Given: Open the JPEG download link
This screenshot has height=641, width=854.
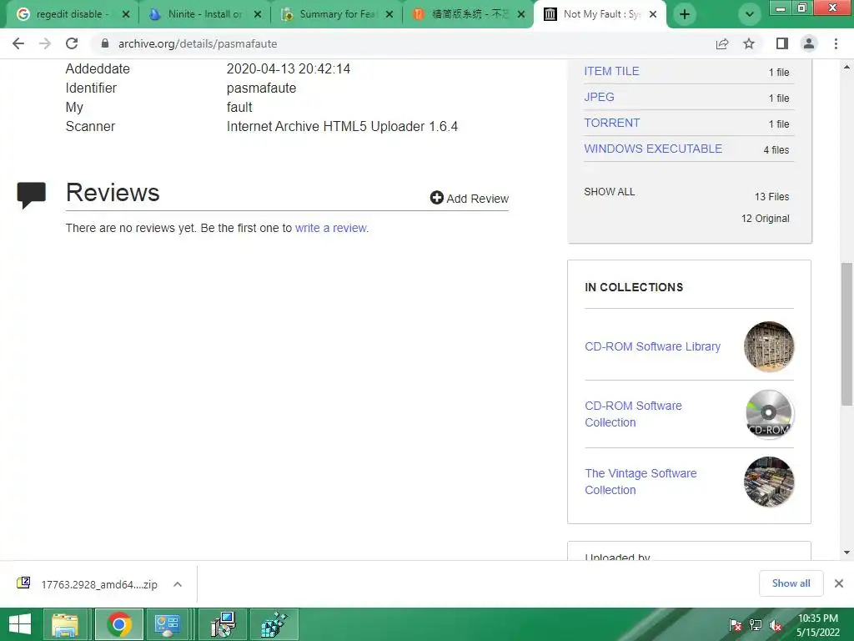Looking at the screenshot, I should tap(599, 97).
